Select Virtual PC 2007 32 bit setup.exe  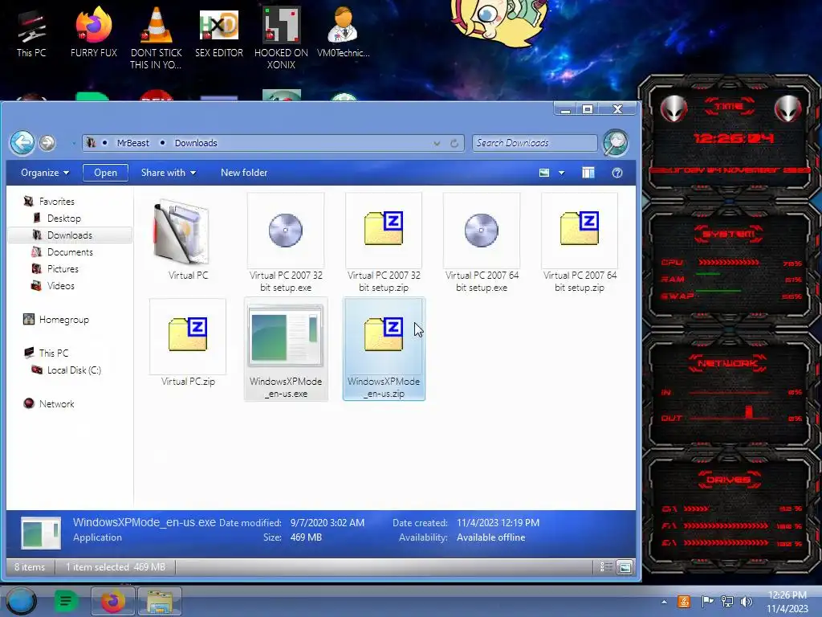286,243
